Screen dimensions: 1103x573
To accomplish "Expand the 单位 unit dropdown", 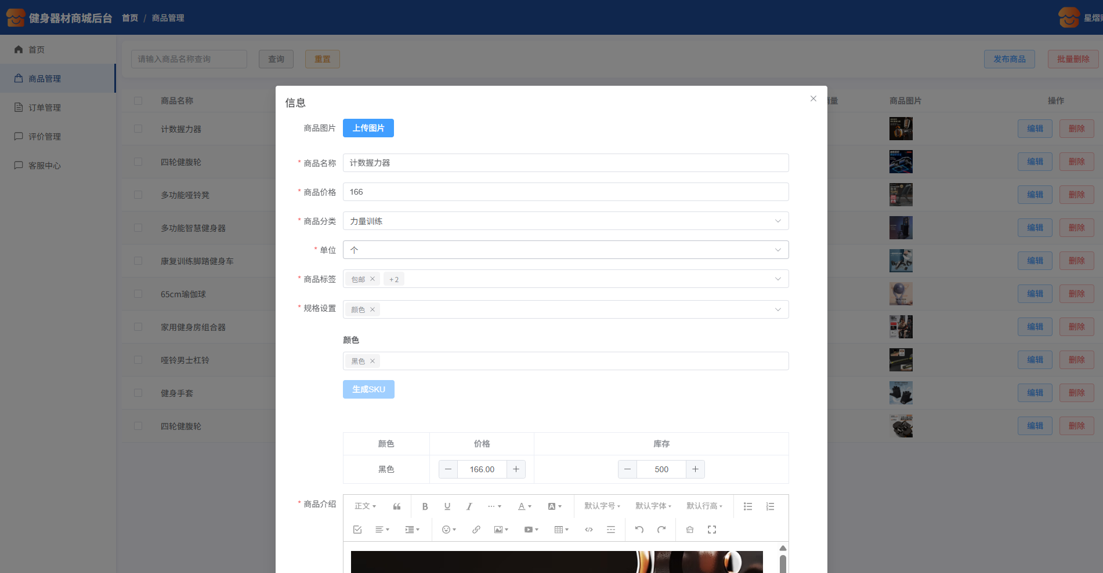I will pos(565,250).
